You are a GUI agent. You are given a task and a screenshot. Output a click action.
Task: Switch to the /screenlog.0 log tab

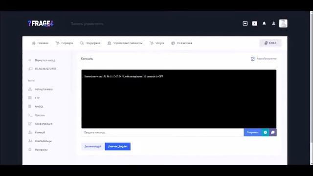(x=93, y=147)
